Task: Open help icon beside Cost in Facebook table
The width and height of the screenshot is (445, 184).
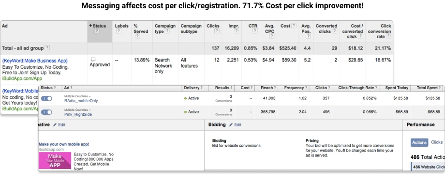Action: (x=252, y=88)
